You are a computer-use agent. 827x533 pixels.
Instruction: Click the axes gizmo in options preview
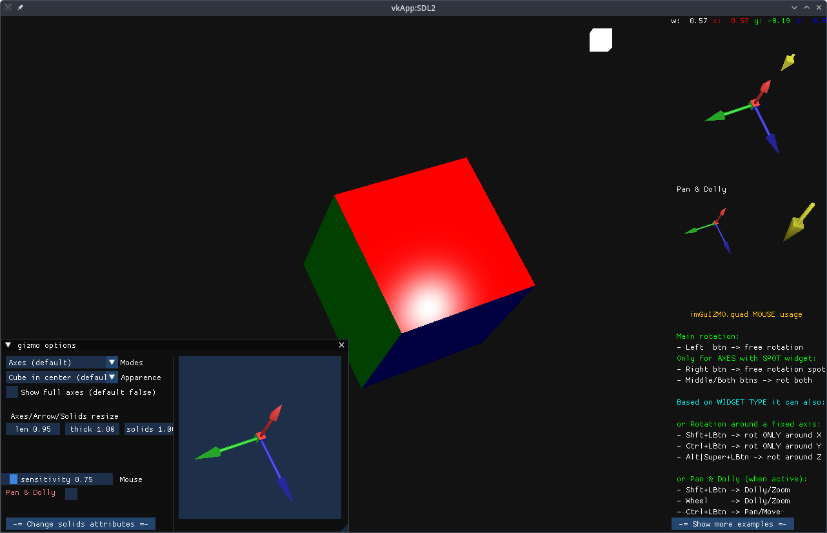click(261, 437)
